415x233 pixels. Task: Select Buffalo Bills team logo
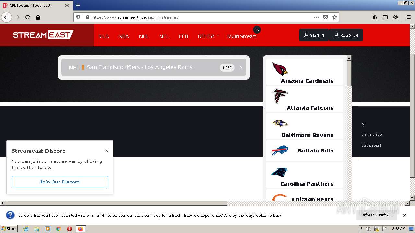(x=279, y=150)
